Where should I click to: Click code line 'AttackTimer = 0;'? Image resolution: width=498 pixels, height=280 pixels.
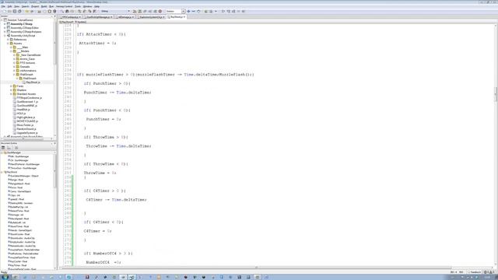point(98,44)
